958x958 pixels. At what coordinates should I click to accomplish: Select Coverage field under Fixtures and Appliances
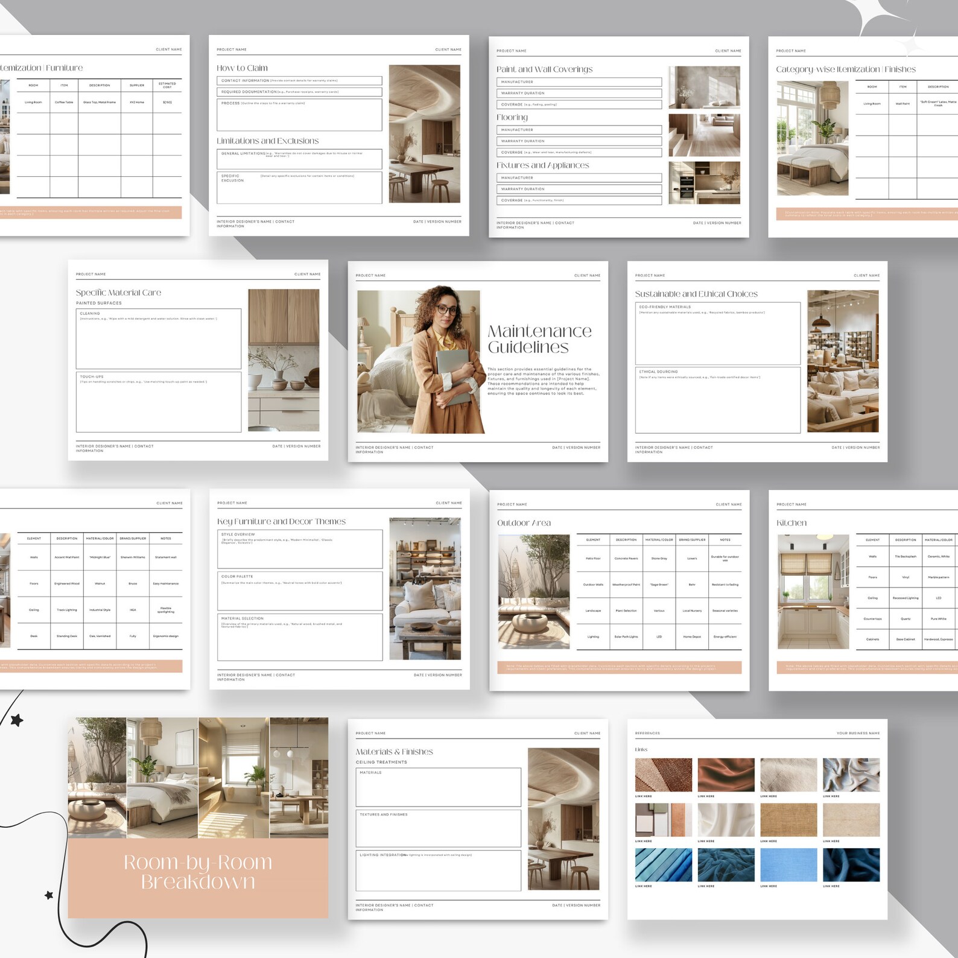[579, 200]
